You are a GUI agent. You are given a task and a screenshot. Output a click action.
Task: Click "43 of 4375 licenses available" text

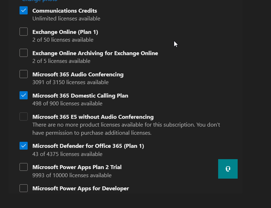(x=67, y=154)
